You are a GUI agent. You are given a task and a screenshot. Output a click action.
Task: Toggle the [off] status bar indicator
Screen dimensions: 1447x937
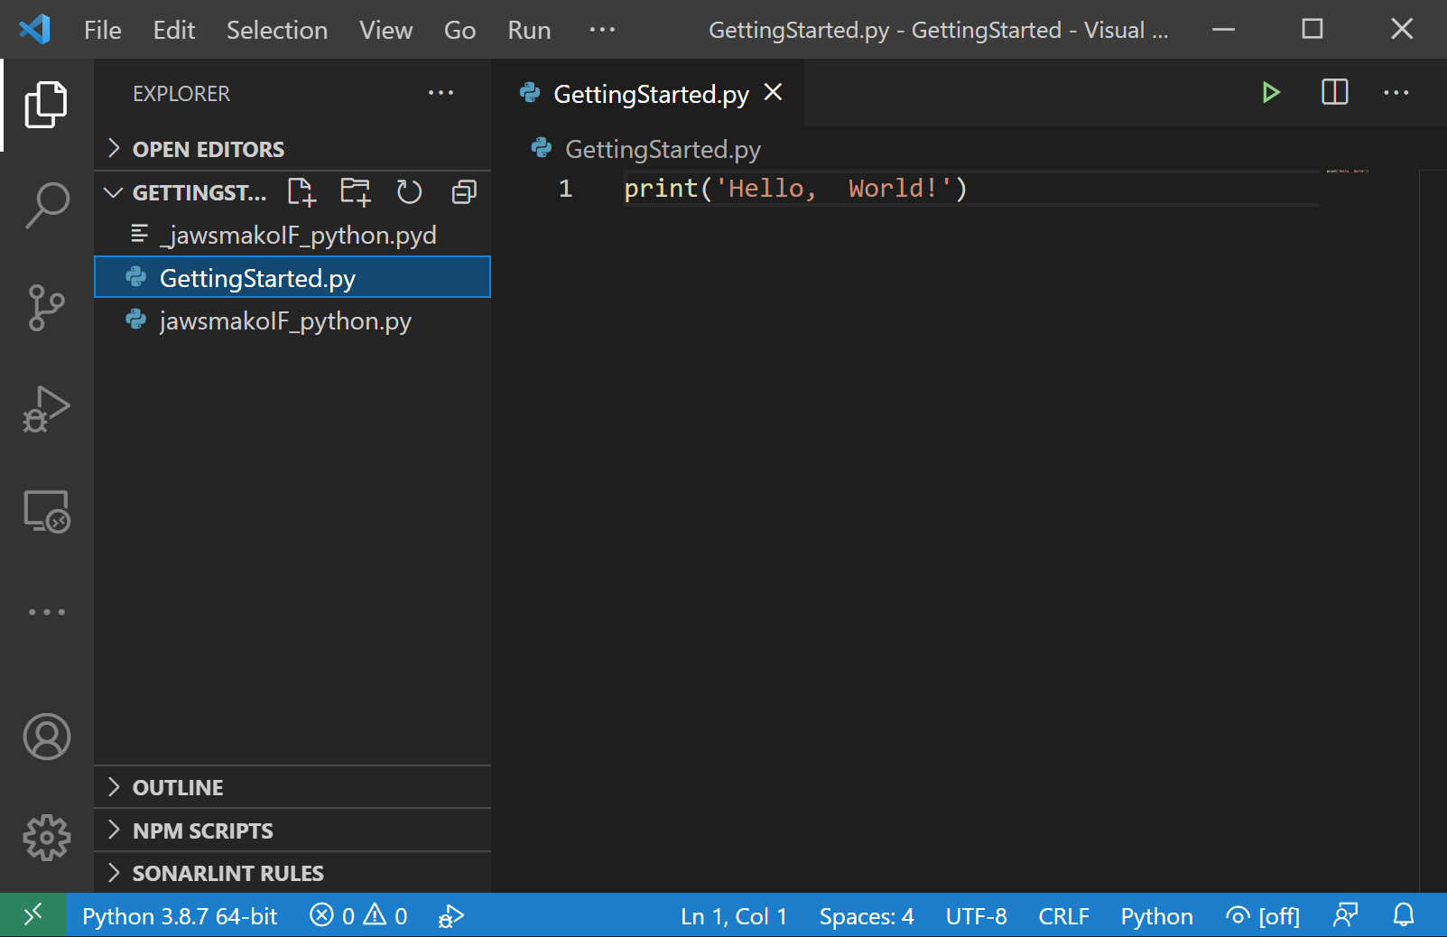point(1263,916)
